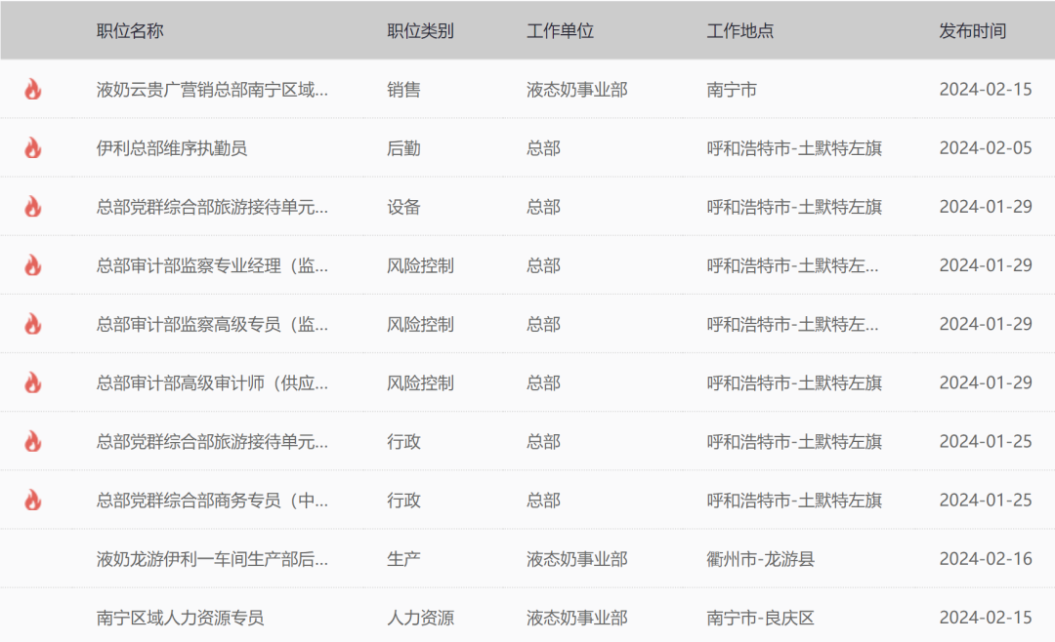Select 总部 in the 设备 row
Viewport: 1055px width, 642px height.
(x=543, y=207)
